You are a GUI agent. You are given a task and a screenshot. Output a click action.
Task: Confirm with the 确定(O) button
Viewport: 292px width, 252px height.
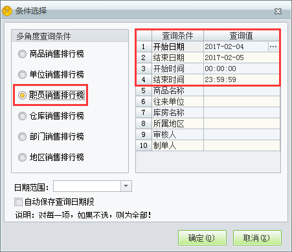[x=202, y=238]
